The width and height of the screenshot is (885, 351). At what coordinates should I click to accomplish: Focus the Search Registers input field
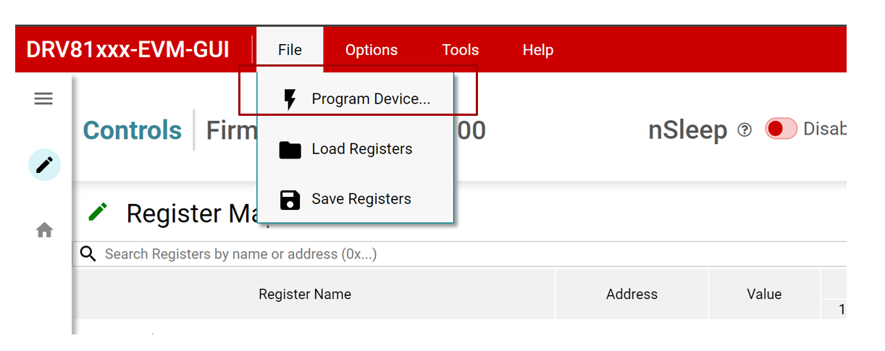(435, 254)
